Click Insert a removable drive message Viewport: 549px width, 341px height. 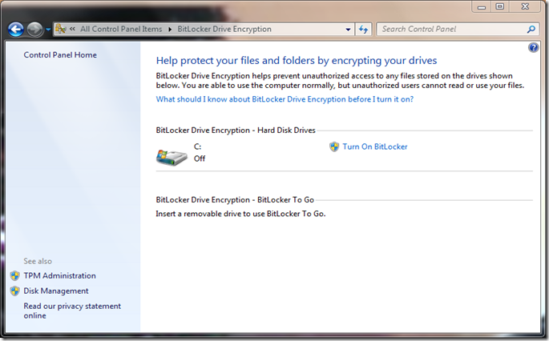240,214
